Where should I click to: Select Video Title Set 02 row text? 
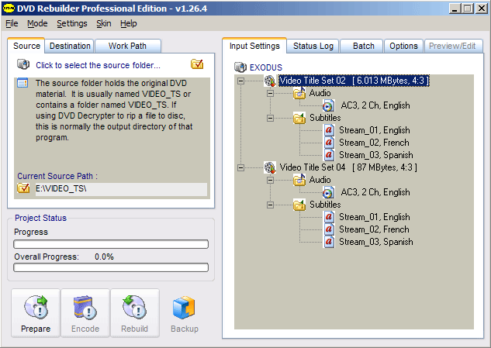(354, 81)
